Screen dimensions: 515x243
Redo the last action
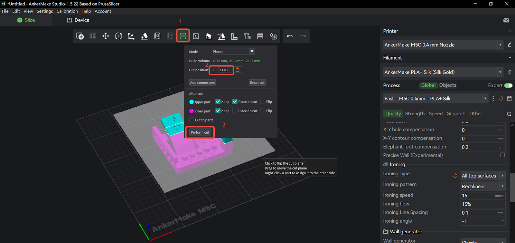point(303,36)
